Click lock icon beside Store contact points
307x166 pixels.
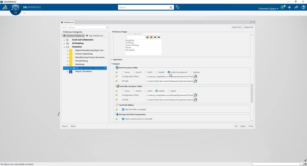point(116,119)
